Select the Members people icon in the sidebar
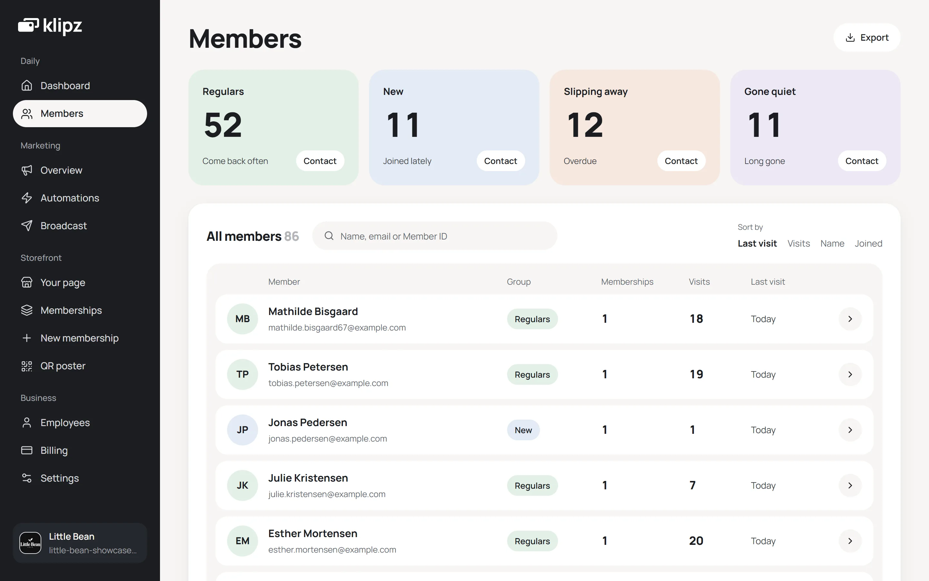The height and width of the screenshot is (581, 929). coord(26,113)
